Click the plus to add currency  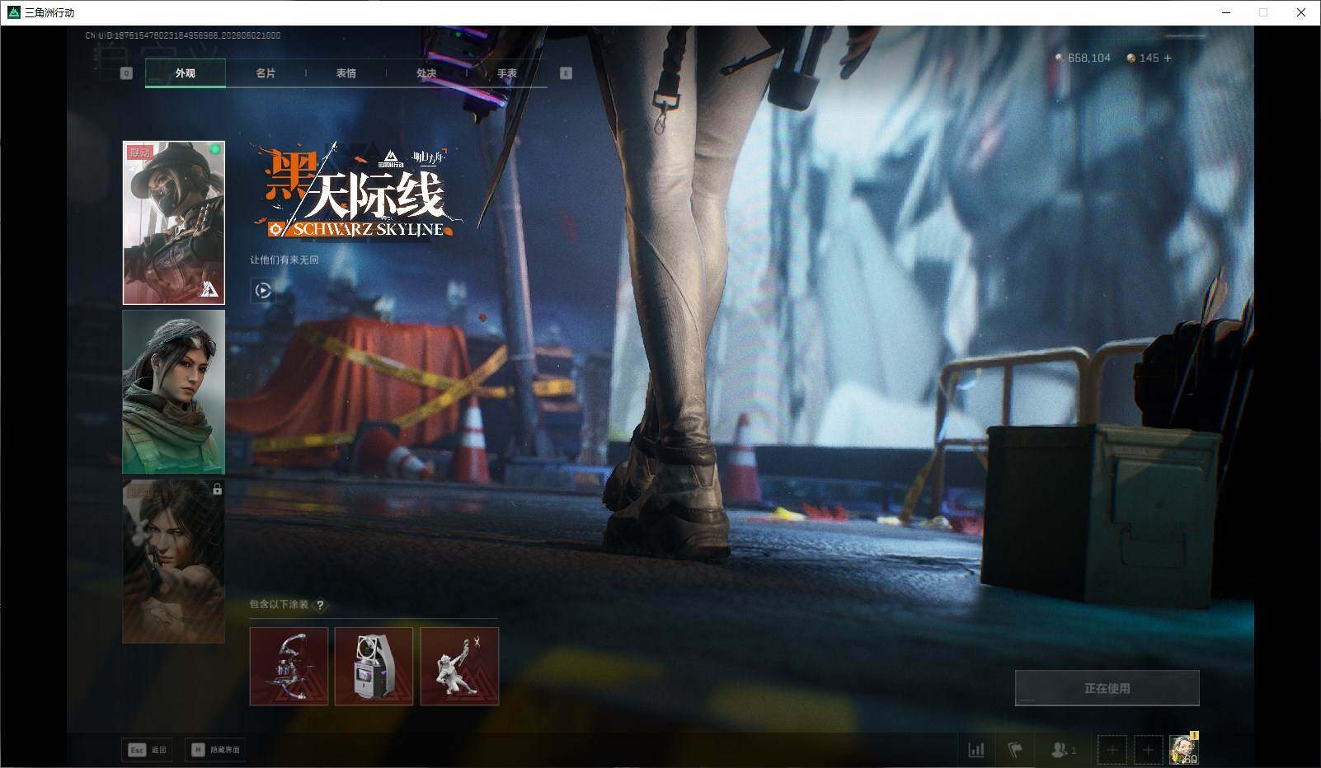click(1167, 58)
